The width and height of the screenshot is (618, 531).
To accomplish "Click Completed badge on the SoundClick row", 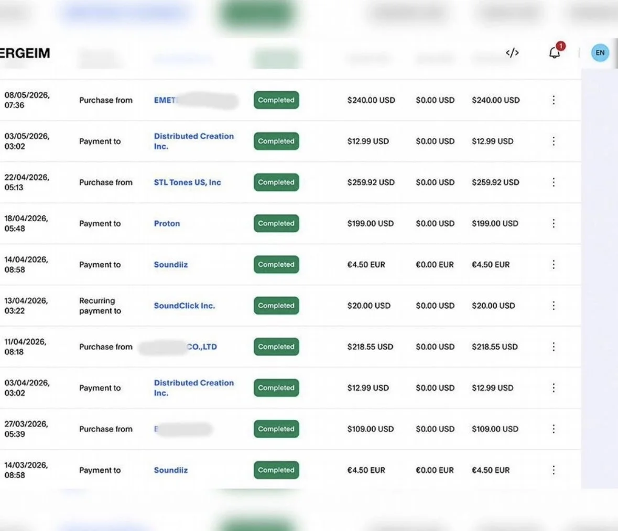I will click(276, 306).
